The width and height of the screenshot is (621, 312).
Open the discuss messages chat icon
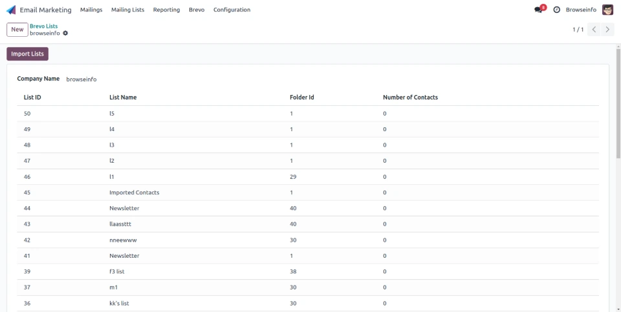click(538, 10)
